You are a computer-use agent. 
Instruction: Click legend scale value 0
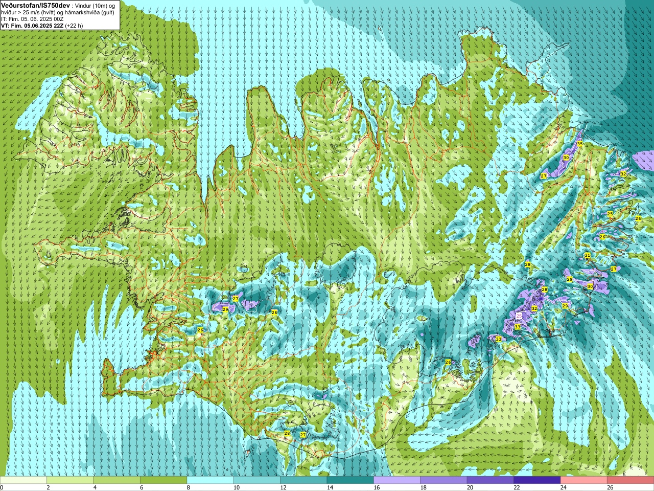tap(2, 487)
